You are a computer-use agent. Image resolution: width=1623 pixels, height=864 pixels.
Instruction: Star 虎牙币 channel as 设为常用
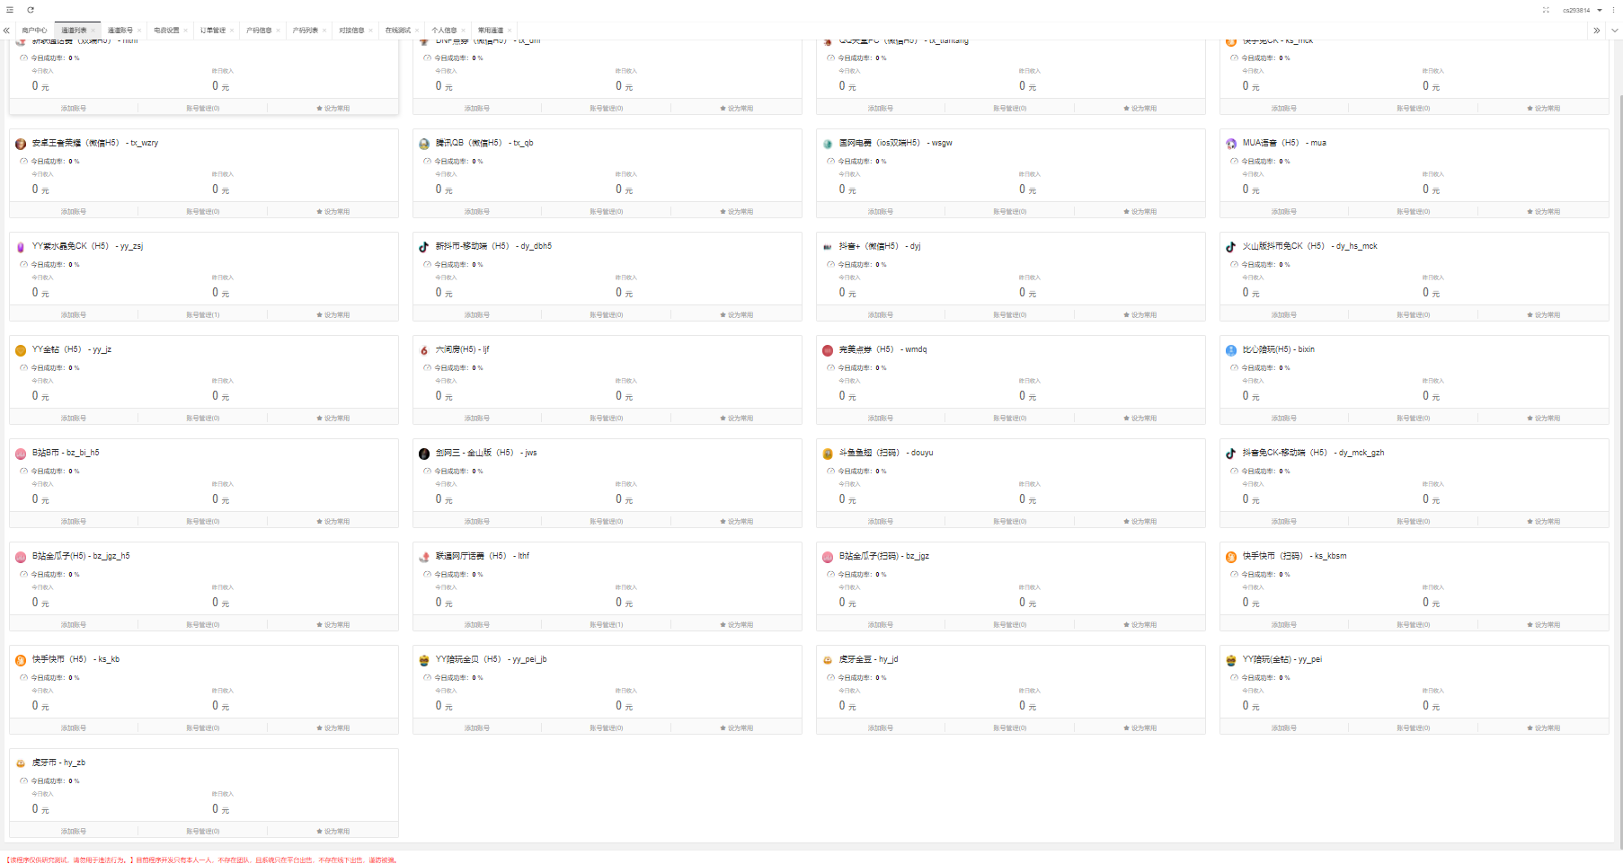333,832
